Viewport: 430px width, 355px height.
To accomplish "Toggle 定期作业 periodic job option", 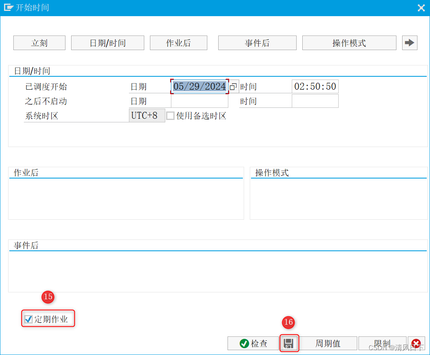I will pyautogui.click(x=27, y=319).
